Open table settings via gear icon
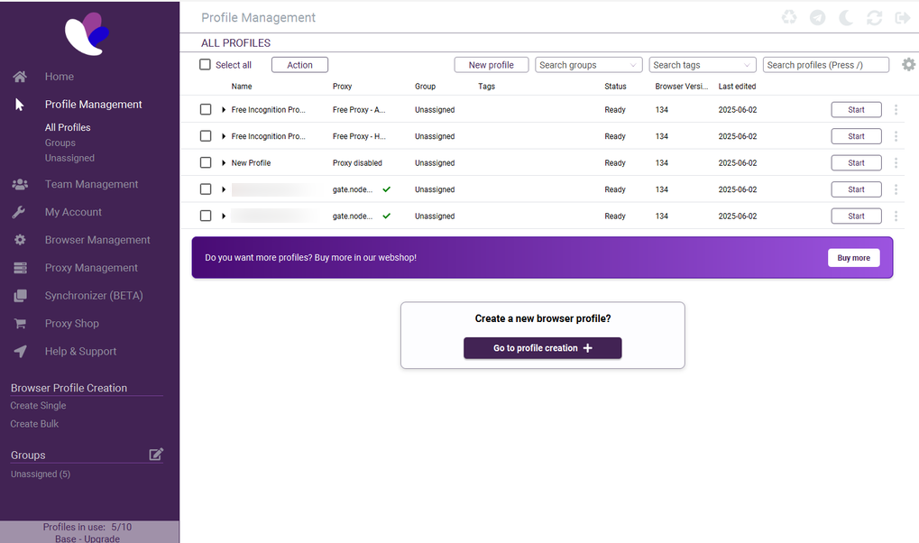The height and width of the screenshot is (543, 919). tap(908, 65)
